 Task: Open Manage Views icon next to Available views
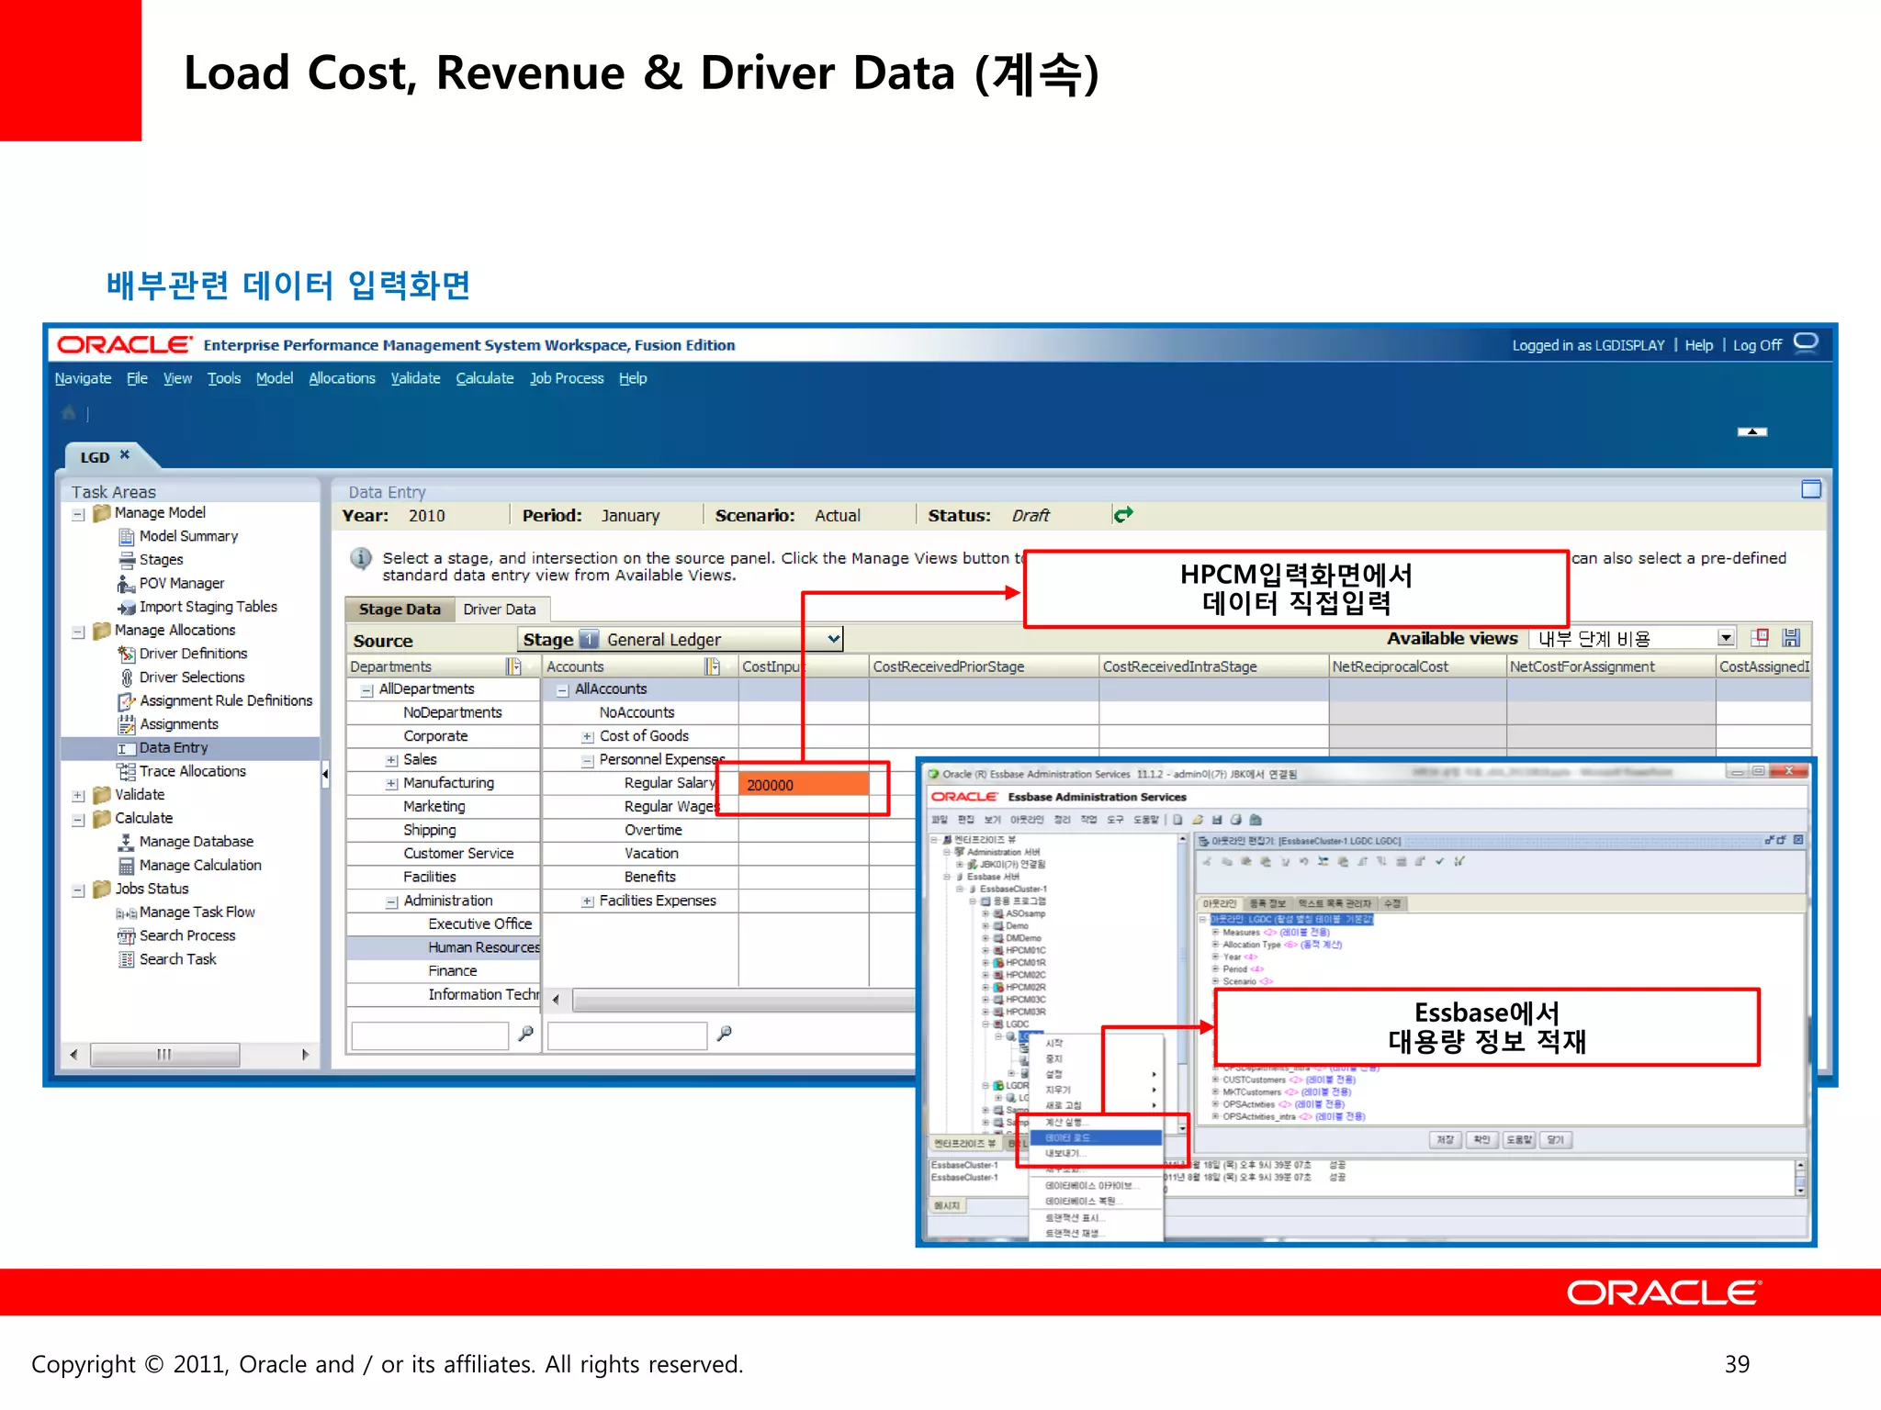point(1759,638)
